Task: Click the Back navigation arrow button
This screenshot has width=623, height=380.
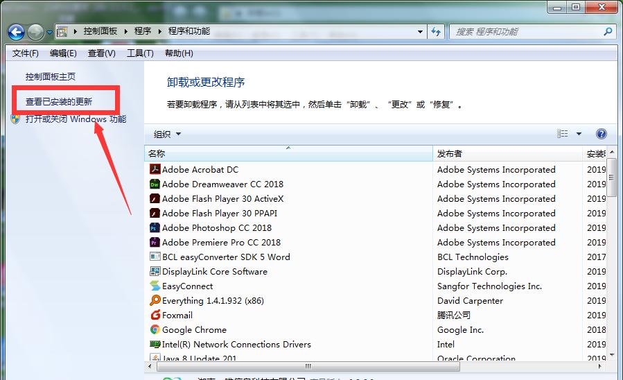Action: pos(17,32)
